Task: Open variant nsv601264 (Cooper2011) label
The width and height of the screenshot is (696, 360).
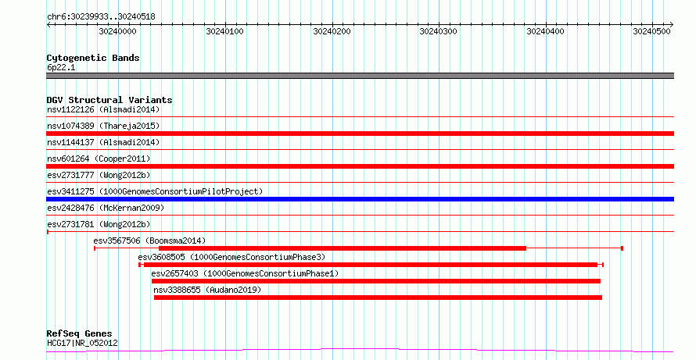Action: 99,159
